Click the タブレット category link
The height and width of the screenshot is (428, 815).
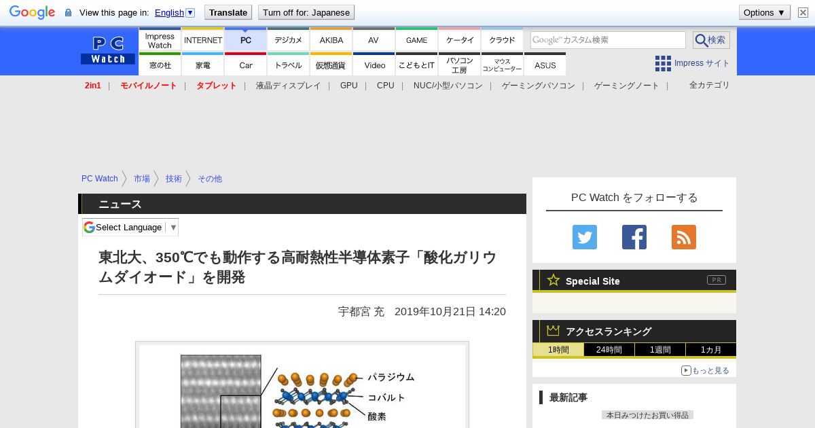pos(217,86)
